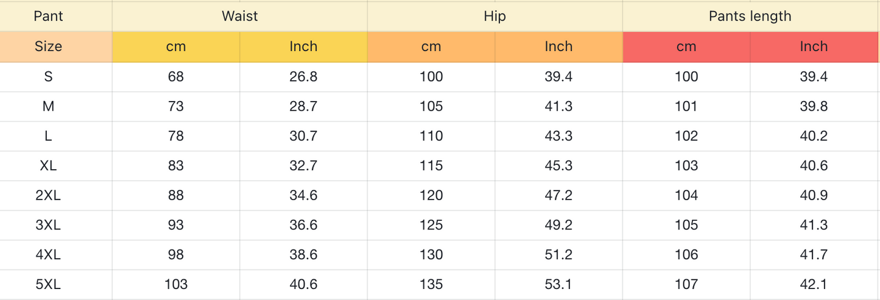Click the 2XL size row label
Screen dimensions: 880x300
[48, 195]
